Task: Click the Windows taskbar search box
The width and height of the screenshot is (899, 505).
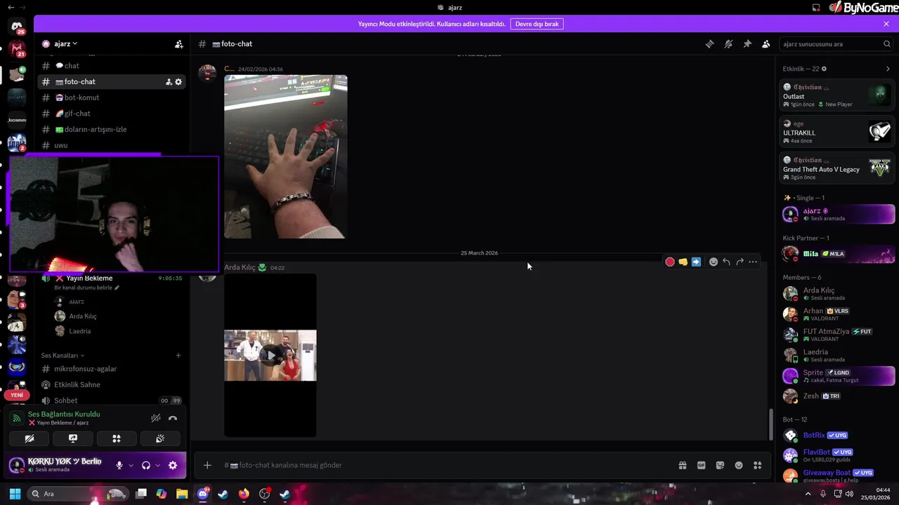Action: (79, 494)
